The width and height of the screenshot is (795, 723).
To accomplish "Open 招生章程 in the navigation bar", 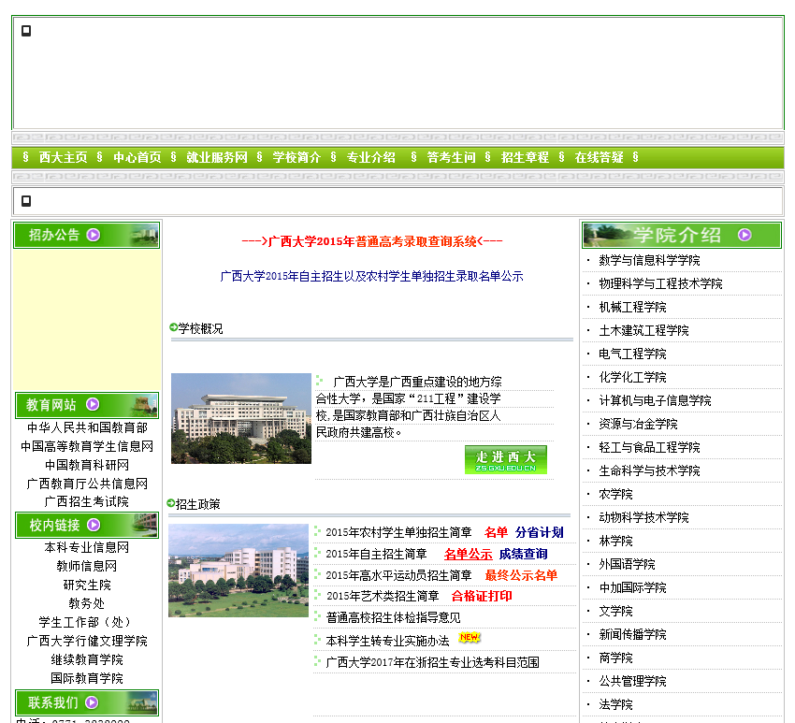I will tap(525, 157).
